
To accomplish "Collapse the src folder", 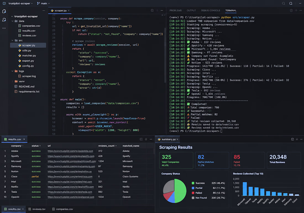I will [12, 40].
